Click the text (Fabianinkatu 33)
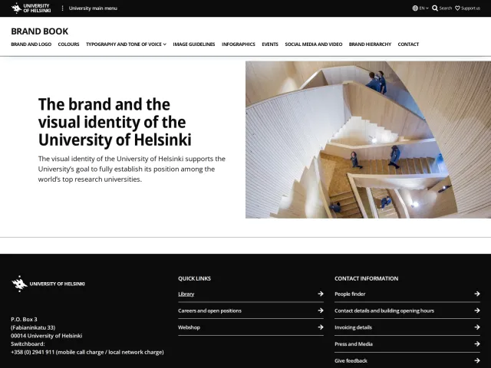Screen dimensions: 491x368 pos(33,327)
